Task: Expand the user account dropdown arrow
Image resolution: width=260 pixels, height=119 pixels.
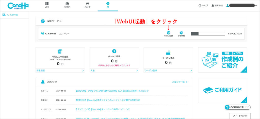Action: tap(255, 6)
